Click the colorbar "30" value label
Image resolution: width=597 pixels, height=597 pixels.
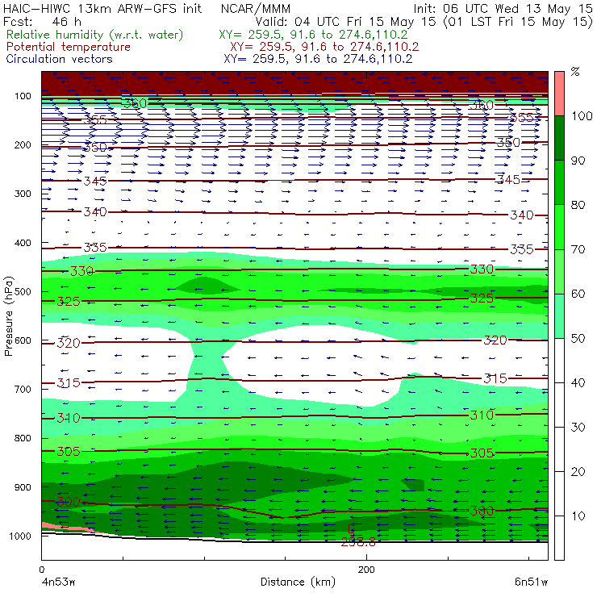click(578, 428)
